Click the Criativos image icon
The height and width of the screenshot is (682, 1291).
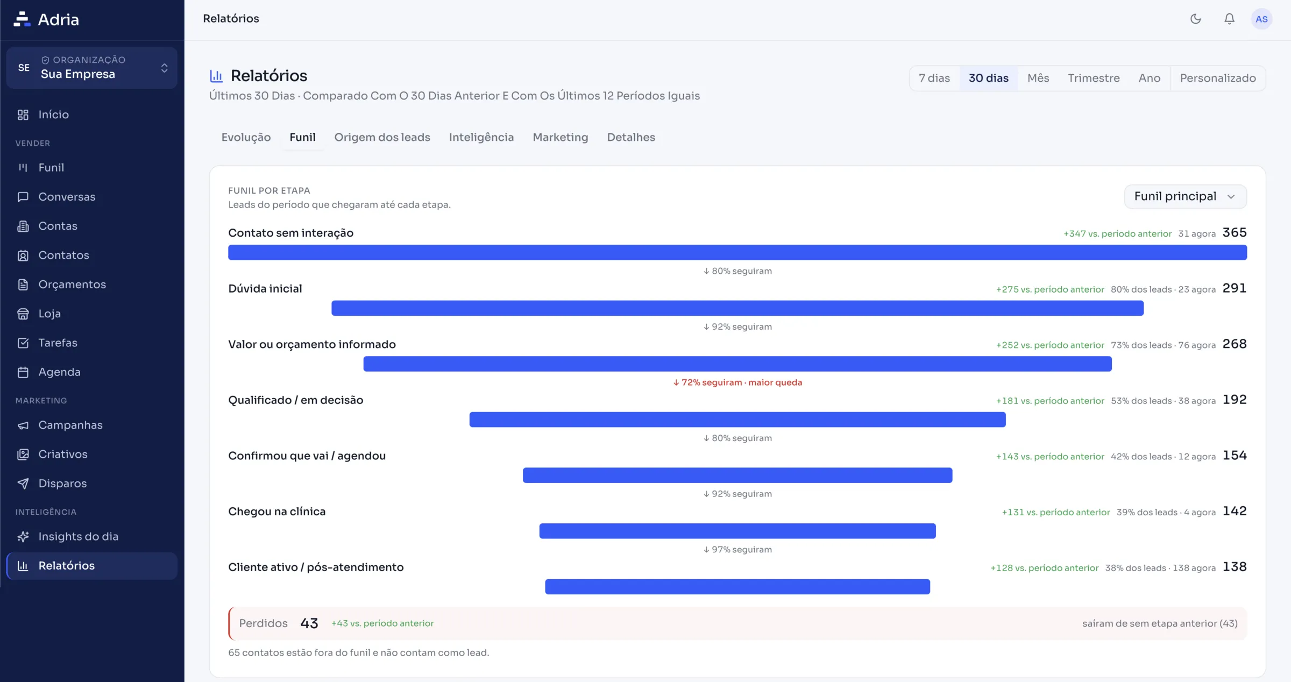(23, 454)
